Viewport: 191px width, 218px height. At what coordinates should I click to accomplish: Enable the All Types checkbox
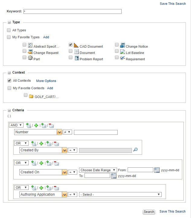[x=9, y=30]
